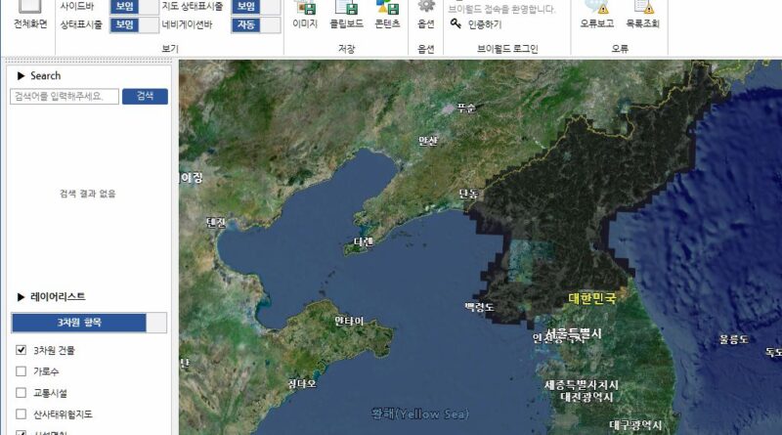This screenshot has width=782, height=435.
Task: Click the 울릉도 island label
Action: [x=734, y=340]
